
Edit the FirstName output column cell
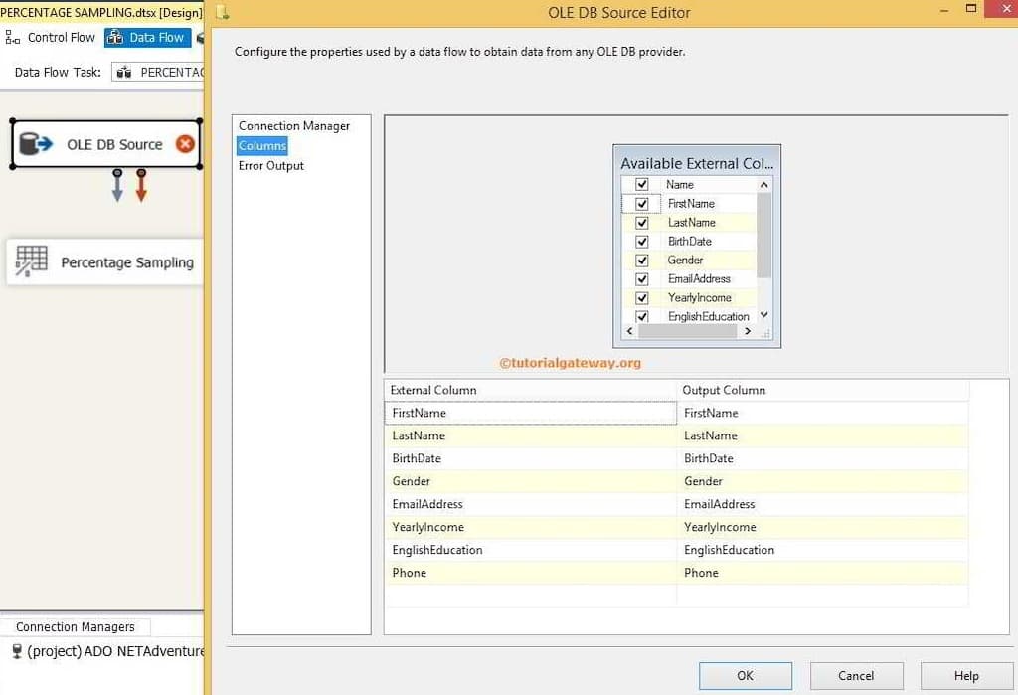pos(823,413)
